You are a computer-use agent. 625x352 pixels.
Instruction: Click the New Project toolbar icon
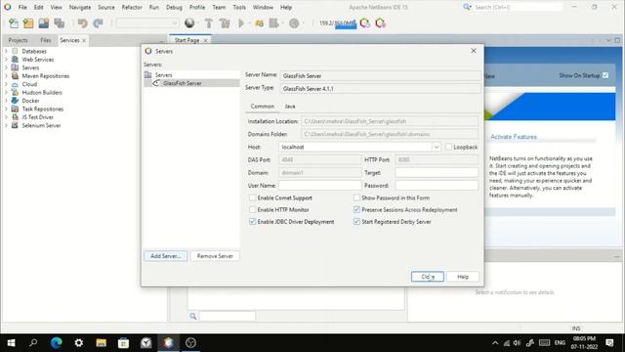[28, 23]
